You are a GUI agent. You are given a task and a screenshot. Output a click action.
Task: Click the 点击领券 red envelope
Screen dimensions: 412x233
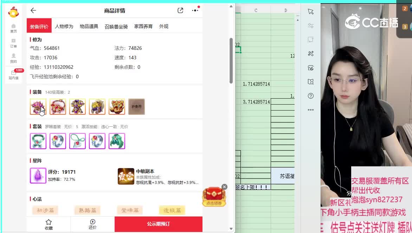214,197
